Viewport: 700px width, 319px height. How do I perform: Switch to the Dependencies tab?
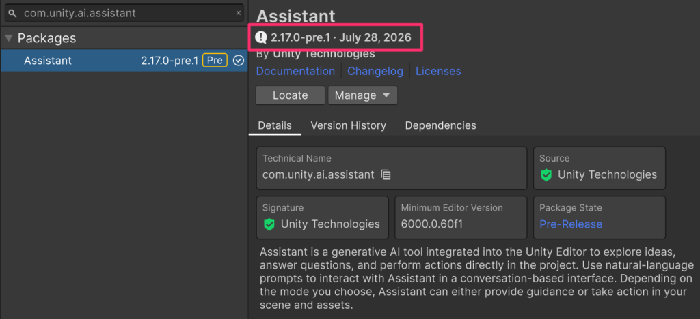[441, 125]
